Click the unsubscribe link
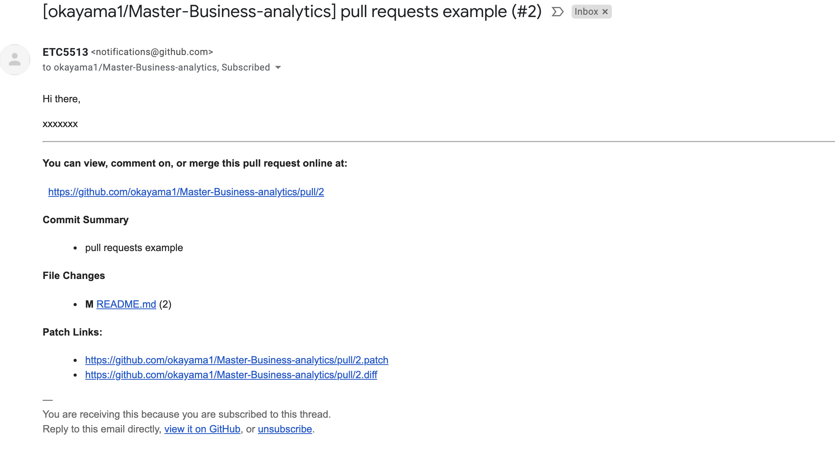 [285, 429]
